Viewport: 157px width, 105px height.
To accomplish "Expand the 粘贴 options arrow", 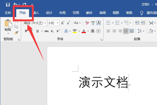I will 8,33.
